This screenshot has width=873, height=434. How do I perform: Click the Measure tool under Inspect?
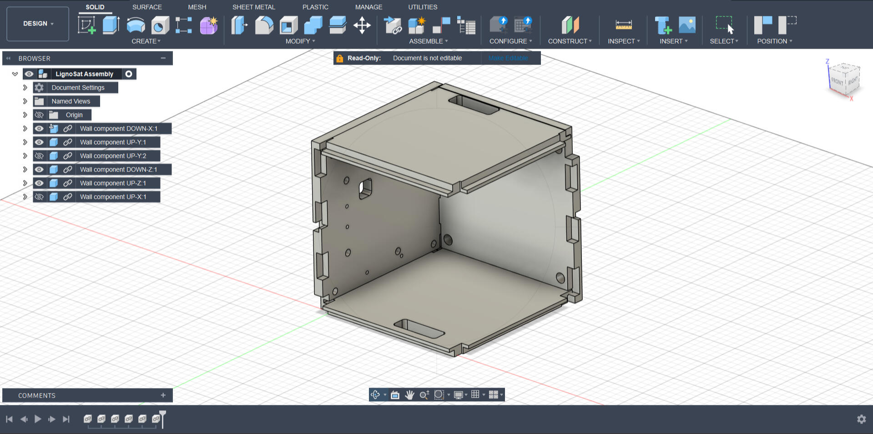pos(623,25)
